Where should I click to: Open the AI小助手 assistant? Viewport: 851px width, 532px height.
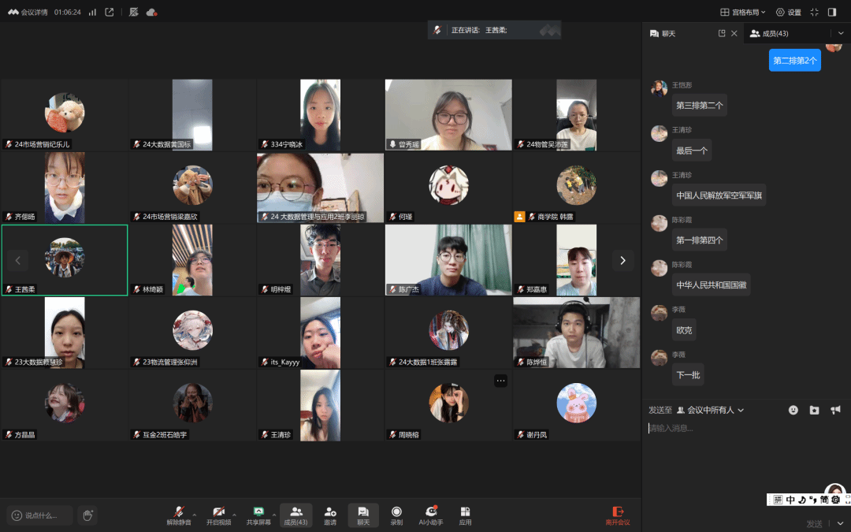coord(431,515)
